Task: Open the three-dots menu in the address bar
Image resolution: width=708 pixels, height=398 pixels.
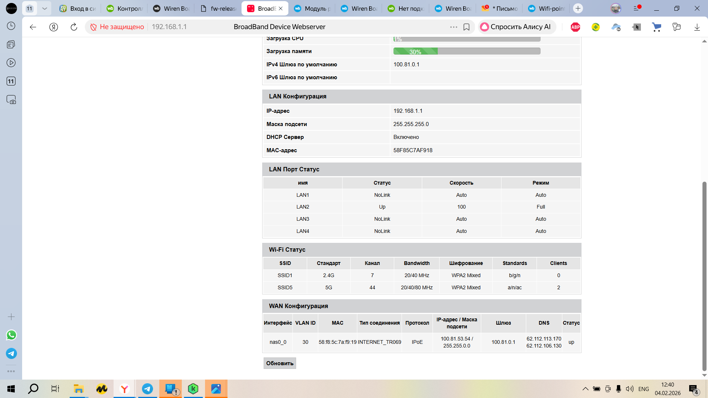Action: (x=454, y=27)
